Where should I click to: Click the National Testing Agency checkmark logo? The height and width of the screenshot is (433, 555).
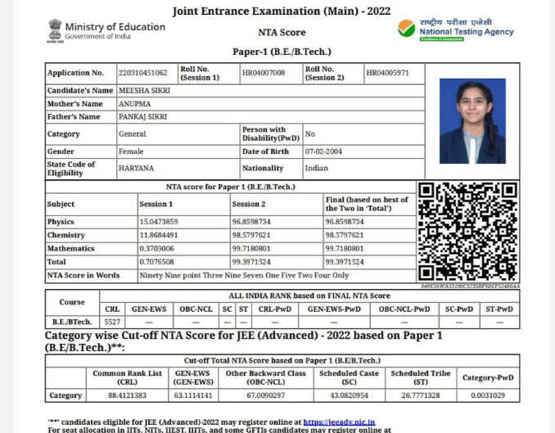coord(406,29)
